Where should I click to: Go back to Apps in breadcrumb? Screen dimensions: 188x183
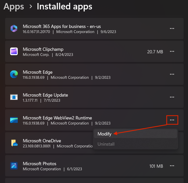pos(14,7)
